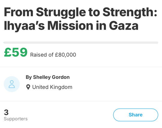Image resolution: width=162 pixels, height=128 pixels.
Task: Click the Share button
Action: click(136, 115)
